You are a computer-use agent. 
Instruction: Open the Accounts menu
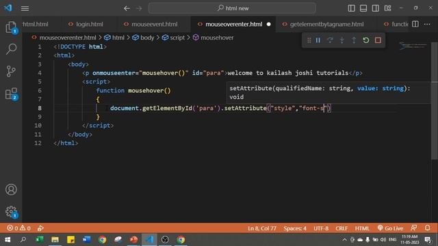(11, 189)
